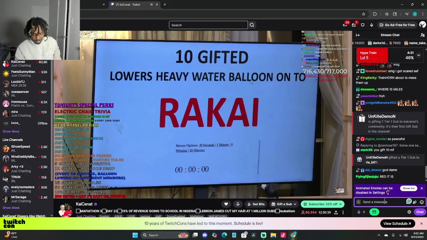Click the Grammarly icon in message box
427x240 pixels.
pos(409,201)
